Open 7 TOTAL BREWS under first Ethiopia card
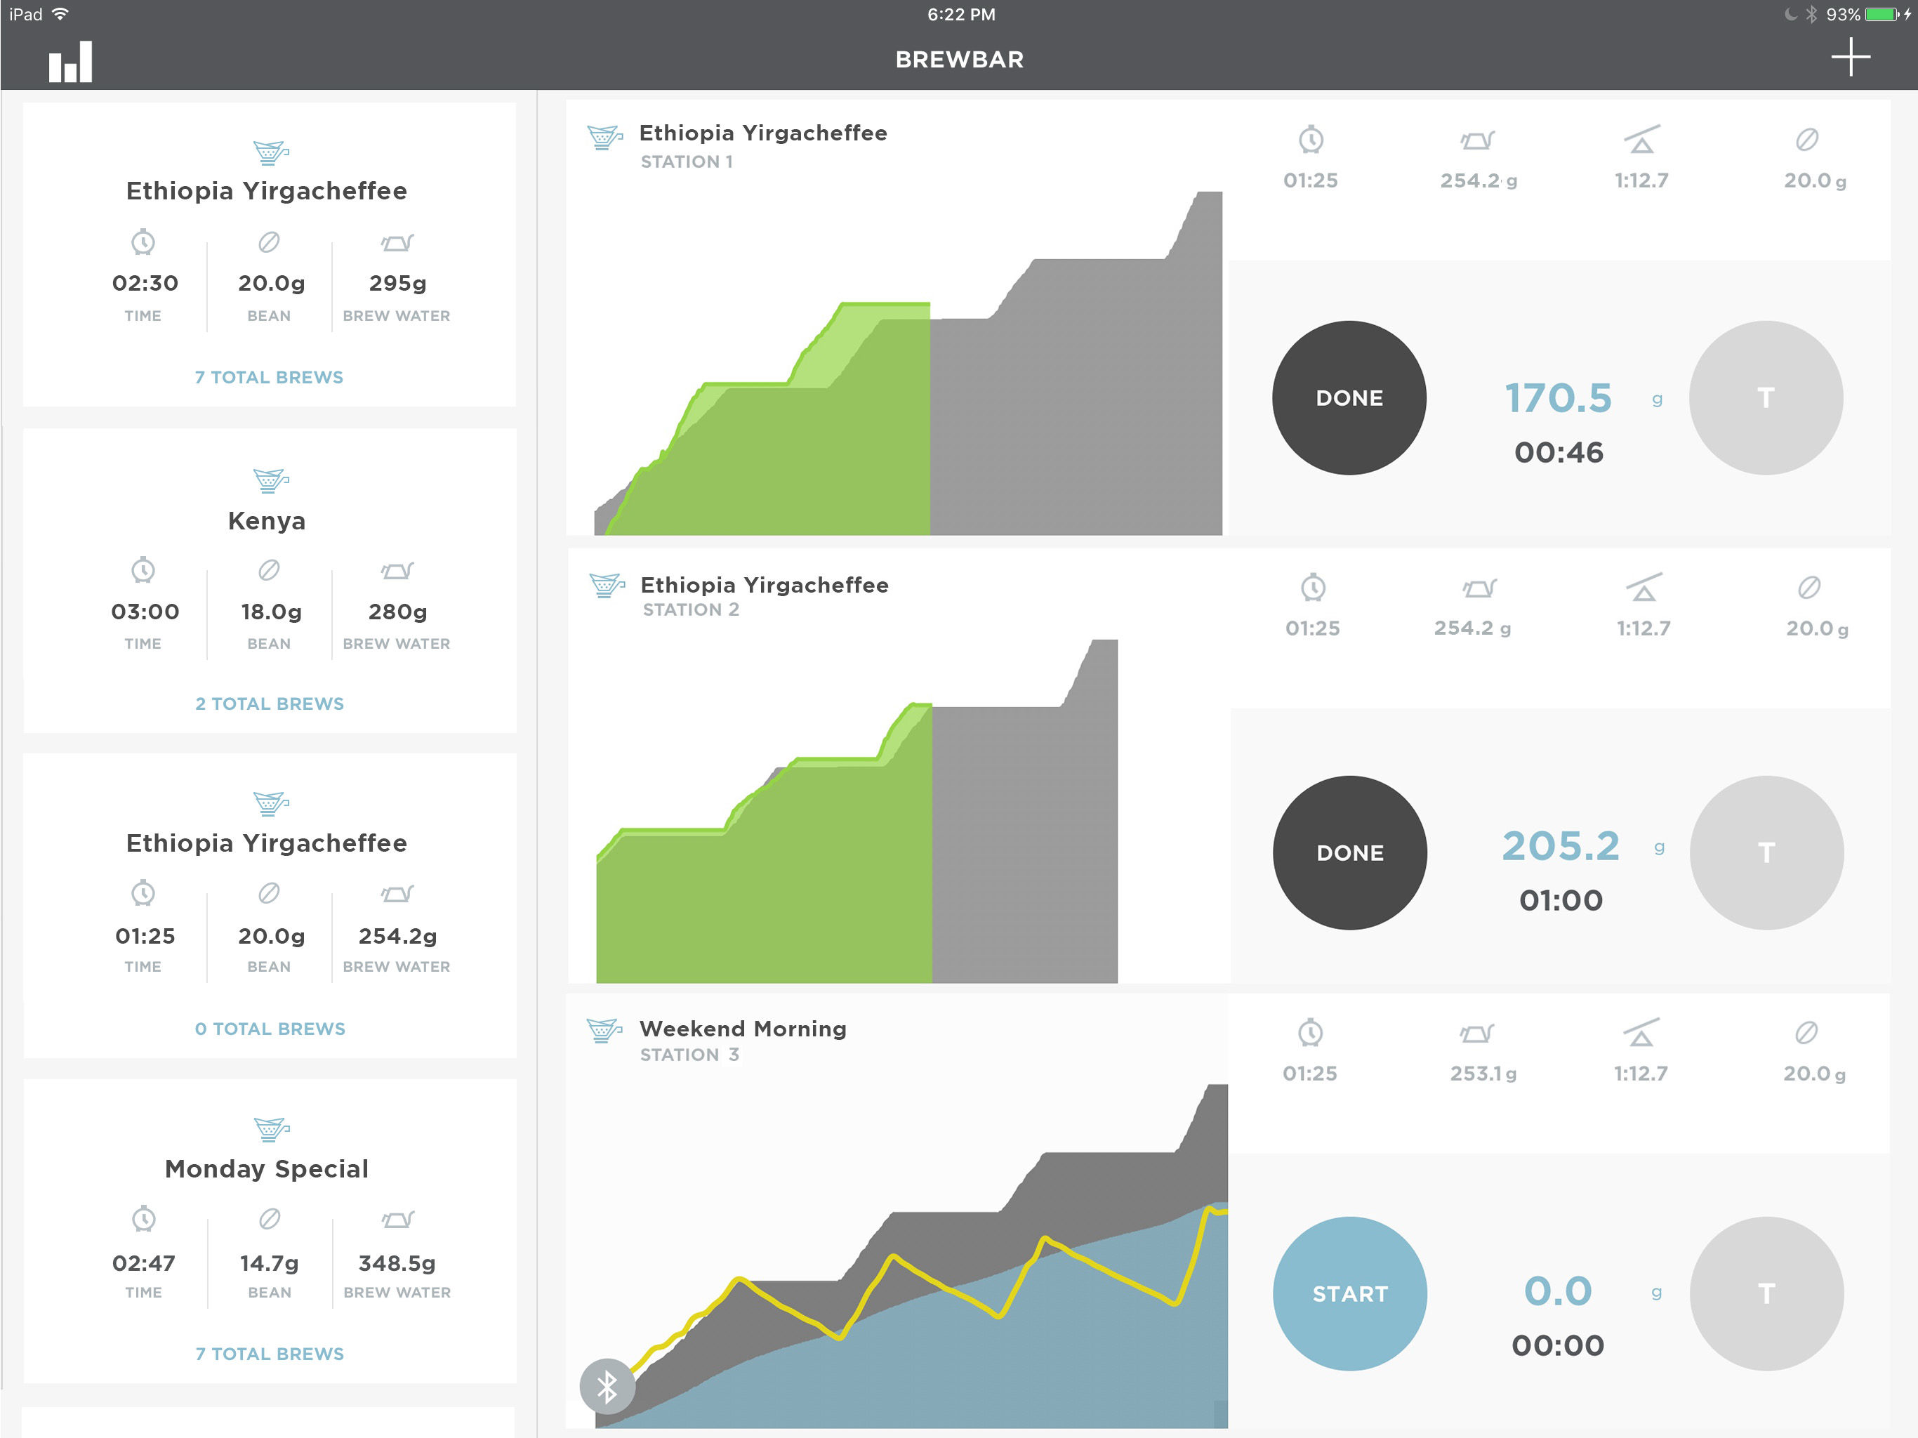 tap(269, 377)
